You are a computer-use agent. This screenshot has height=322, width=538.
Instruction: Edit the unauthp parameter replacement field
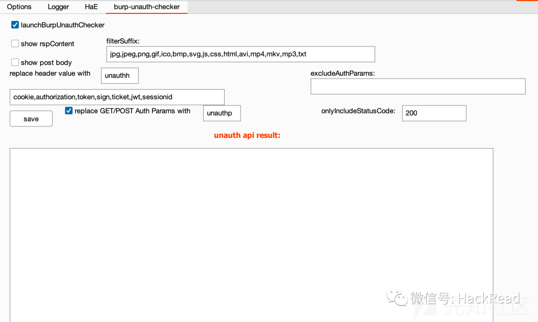[x=222, y=113]
